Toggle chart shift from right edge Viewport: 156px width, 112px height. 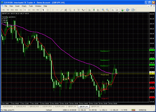[x=117, y=10]
